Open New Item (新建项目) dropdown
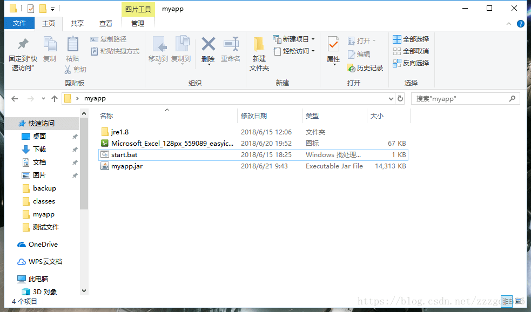 (294, 39)
